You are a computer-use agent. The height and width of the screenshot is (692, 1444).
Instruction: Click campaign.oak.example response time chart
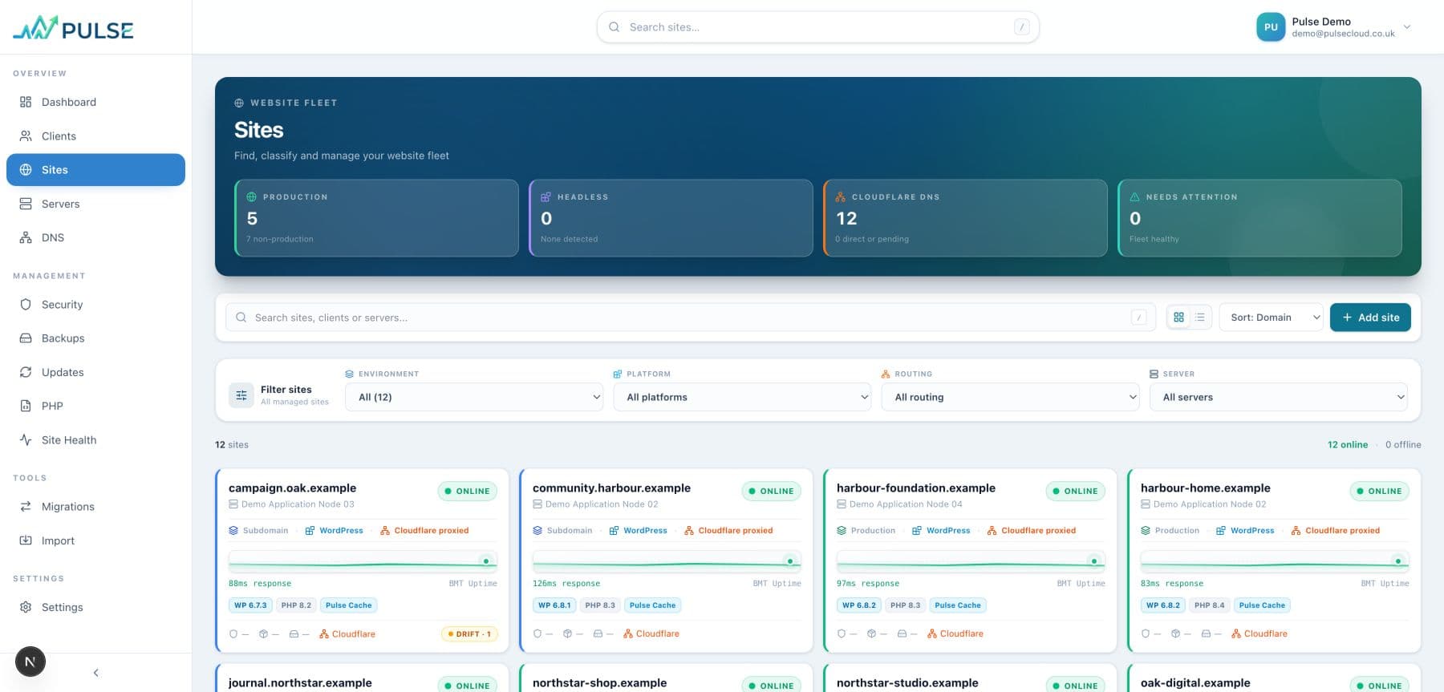pos(363,562)
